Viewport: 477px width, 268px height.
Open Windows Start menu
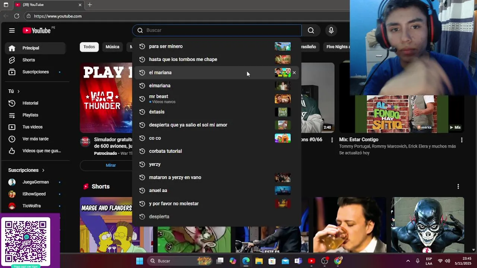click(139, 261)
